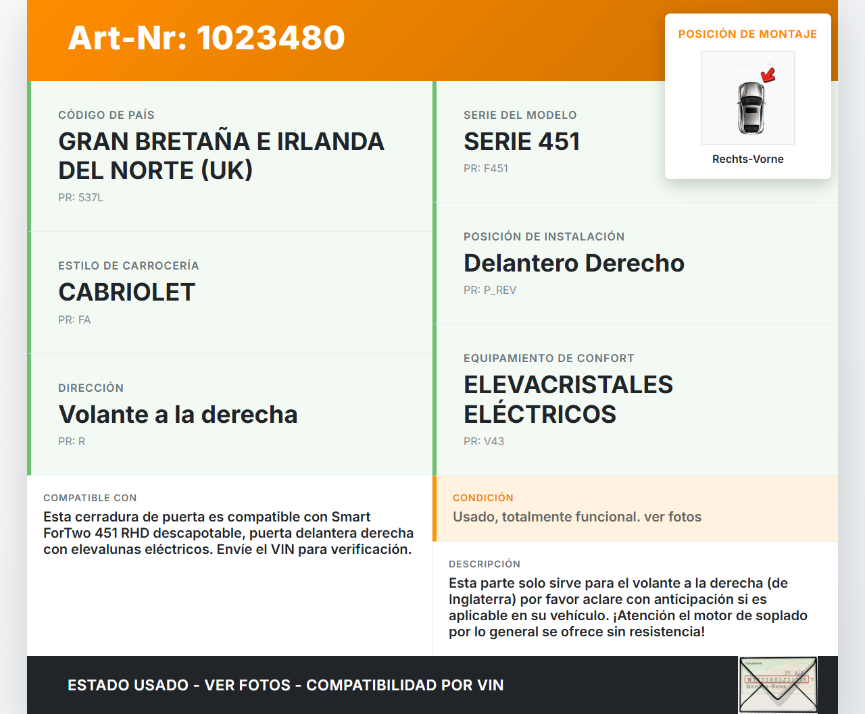
Task: Click the "DESCRIPCIÓN" heading
Action: (x=485, y=564)
